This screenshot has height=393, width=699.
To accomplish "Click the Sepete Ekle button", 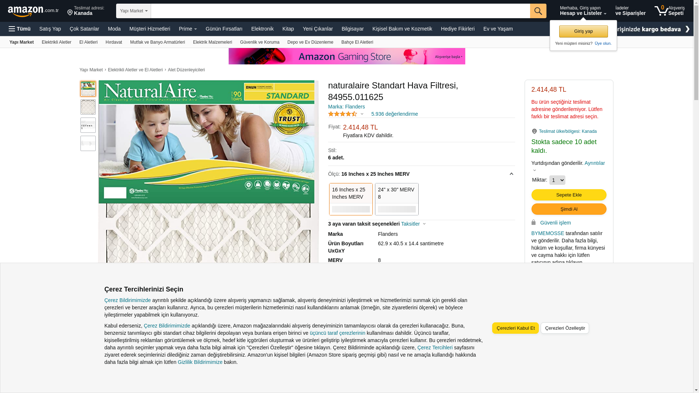I will pyautogui.click(x=569, y=195).
